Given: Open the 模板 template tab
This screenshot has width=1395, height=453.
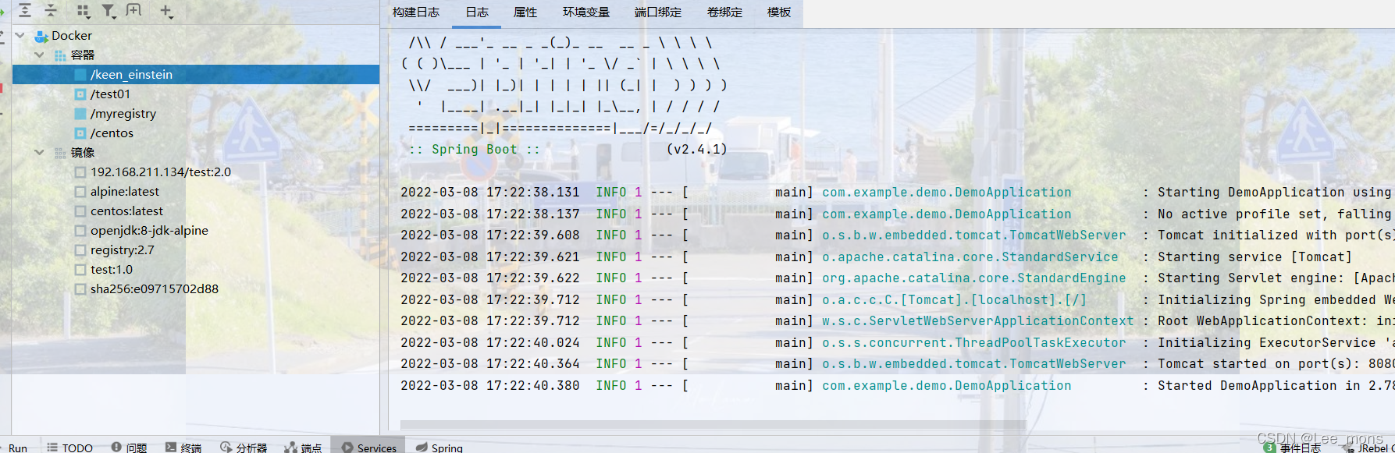Looking at the screenshot, I should pyautogui.click(x=779, y=12).
